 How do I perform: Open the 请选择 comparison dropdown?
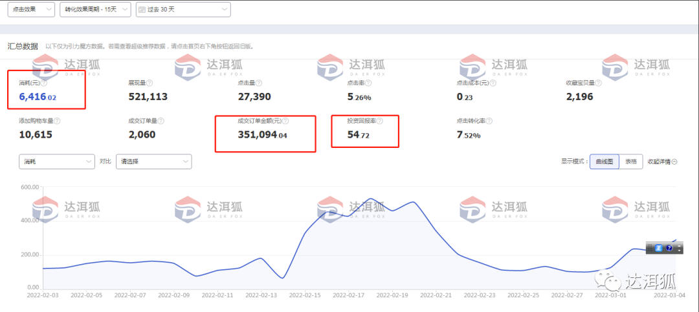coord(154,161)
